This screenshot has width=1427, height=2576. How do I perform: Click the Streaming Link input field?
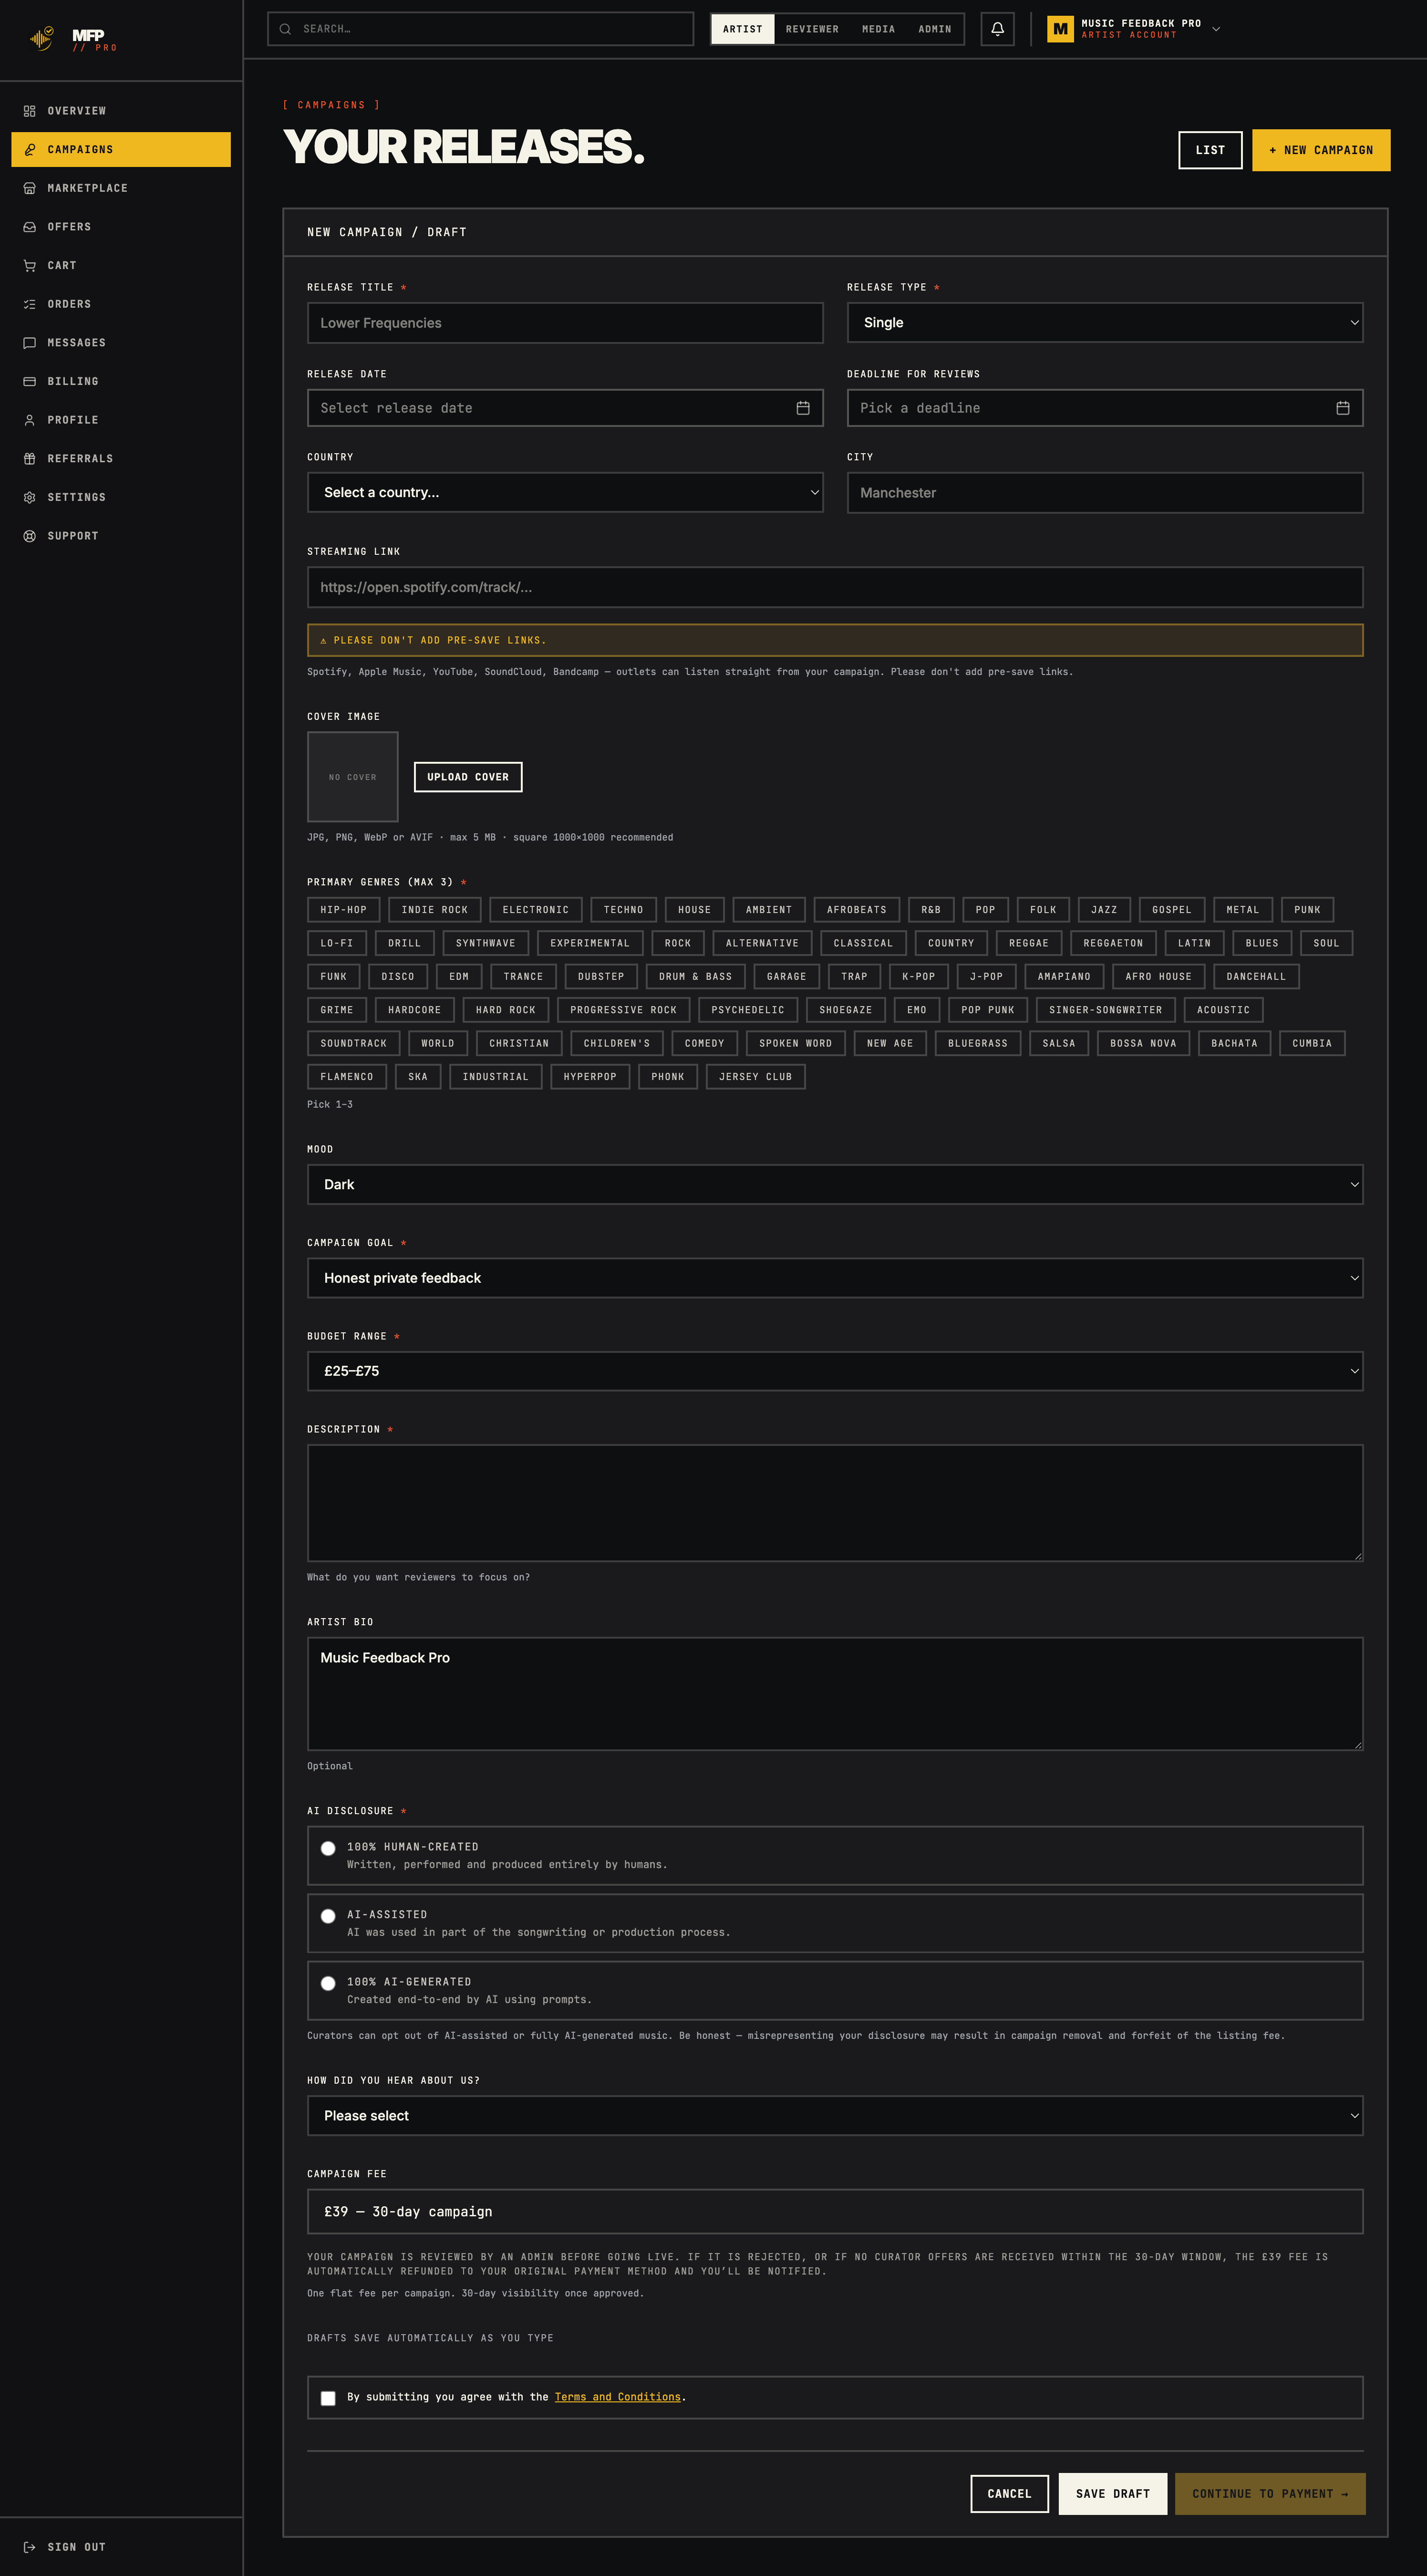pyautogui.click(x=835, y=587)
